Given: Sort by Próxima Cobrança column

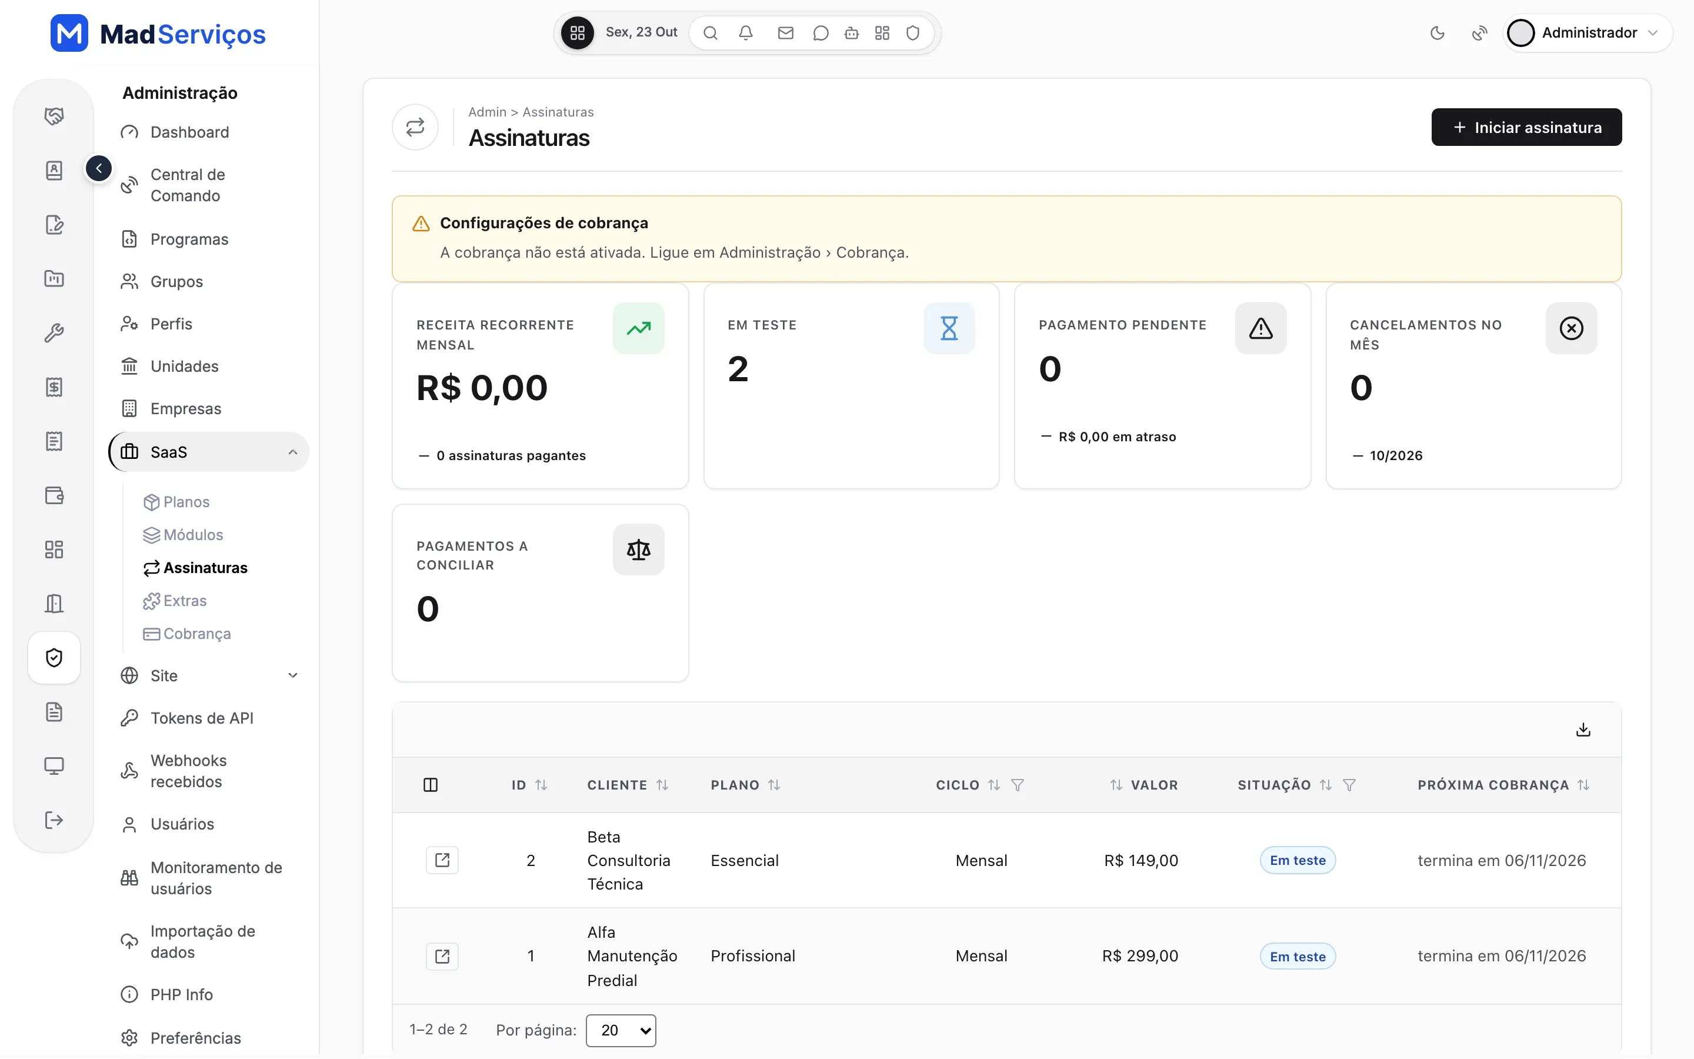Looking at the screenshot, I should (1583, 785).
